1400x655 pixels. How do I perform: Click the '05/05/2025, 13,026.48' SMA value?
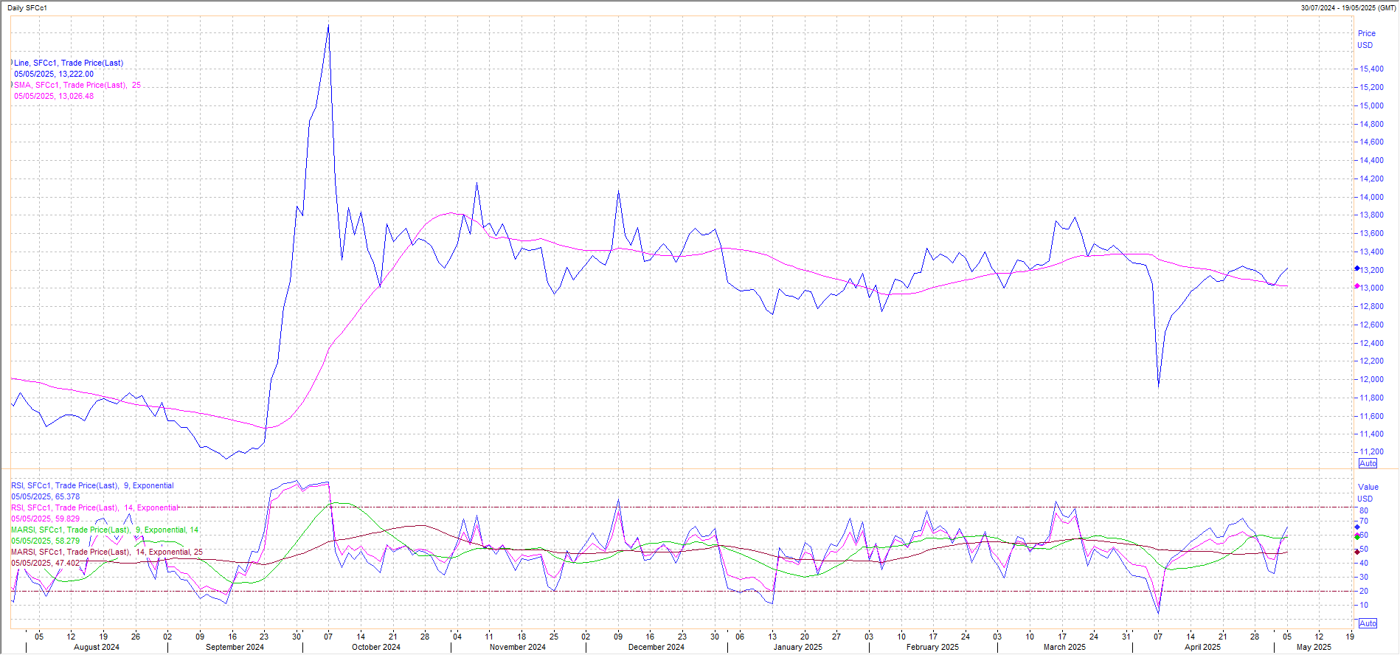54,96
